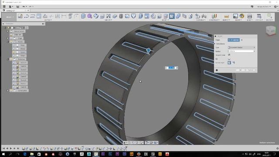This screenshot has height=157, width=279.
Task: Expand the Construction folder in browser
Action: click(x=8, y=91)
